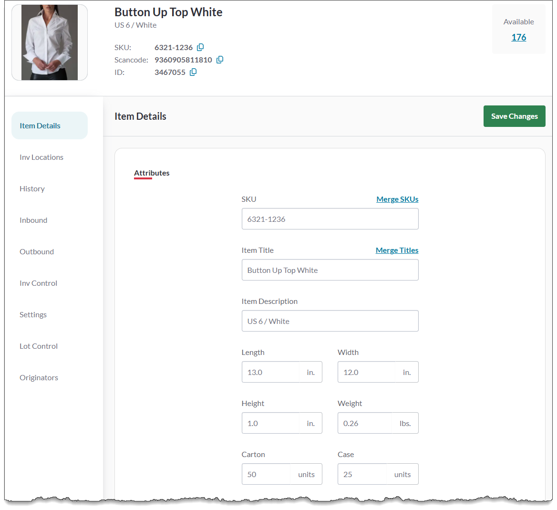View the Originators section
The height and width of the screenshot is (510, 557).
pos(39,377)
